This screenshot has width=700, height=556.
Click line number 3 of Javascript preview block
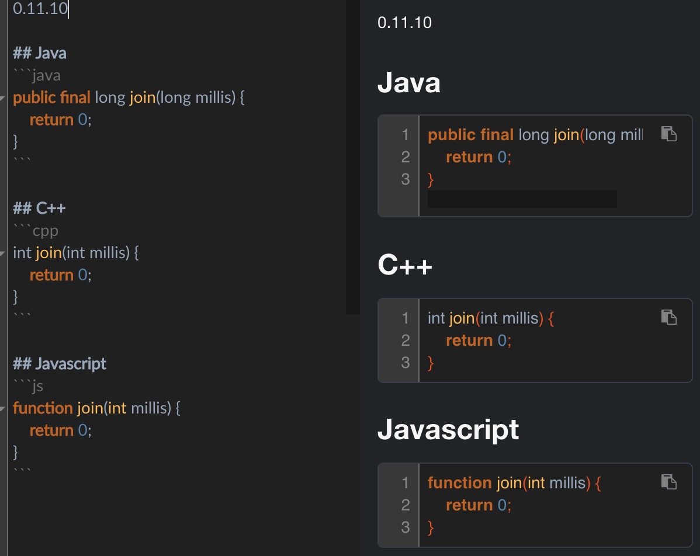click(405, 527)
